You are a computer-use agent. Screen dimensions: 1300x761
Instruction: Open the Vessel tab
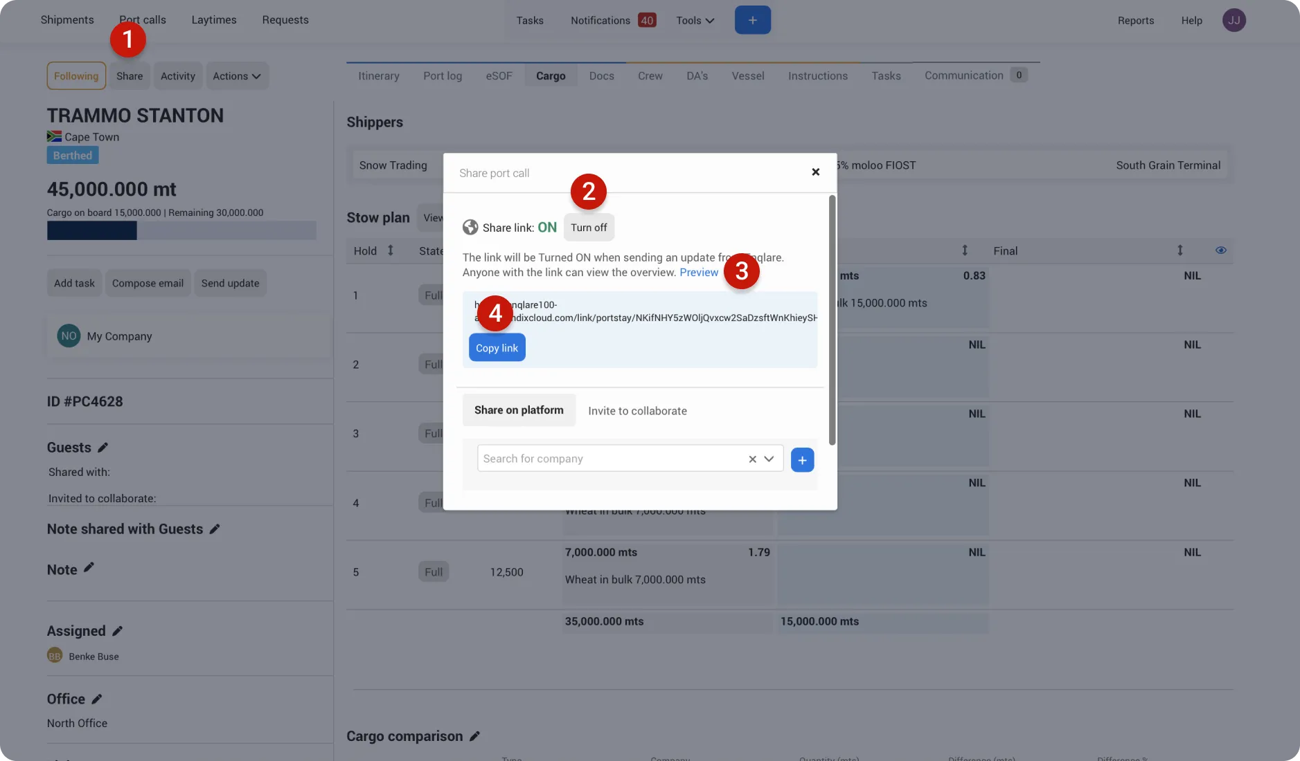point(748,76)
